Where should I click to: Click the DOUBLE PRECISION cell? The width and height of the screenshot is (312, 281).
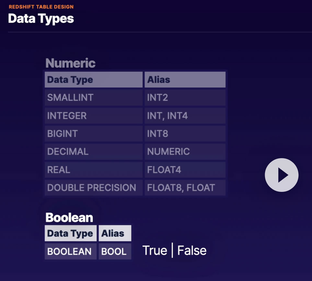pyautogui.click(x=93, y=188)
